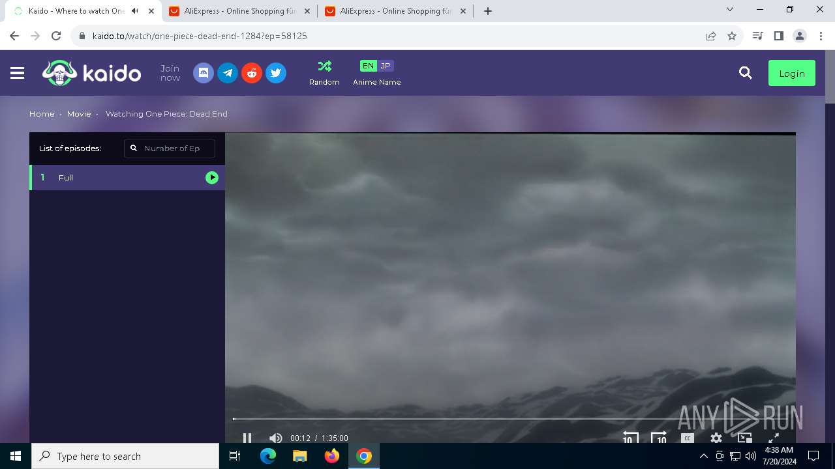The height and width of the screenshot is (469, 835).
Task: Rewind video 10 seconds
Action: point(630,438)
